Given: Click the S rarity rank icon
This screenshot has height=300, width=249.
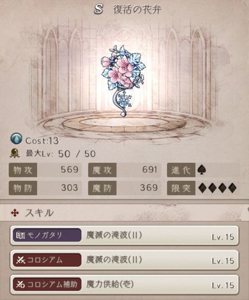Looking at the screenshot, I should 99,9.
